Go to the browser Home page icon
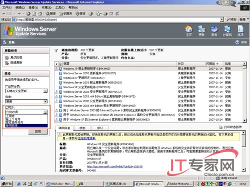 tap(40, 13)
